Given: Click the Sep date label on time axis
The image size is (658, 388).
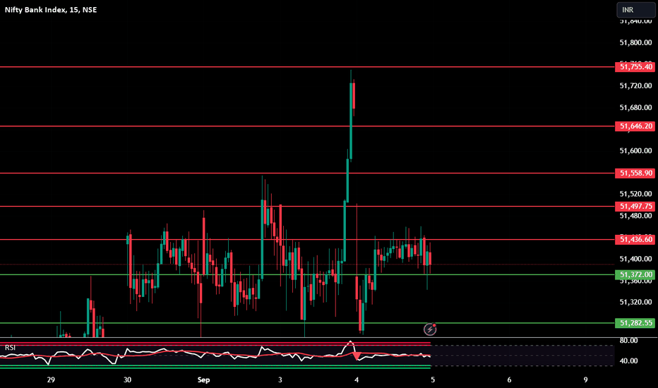Looking at the screenshot, I should coord(203,380).
